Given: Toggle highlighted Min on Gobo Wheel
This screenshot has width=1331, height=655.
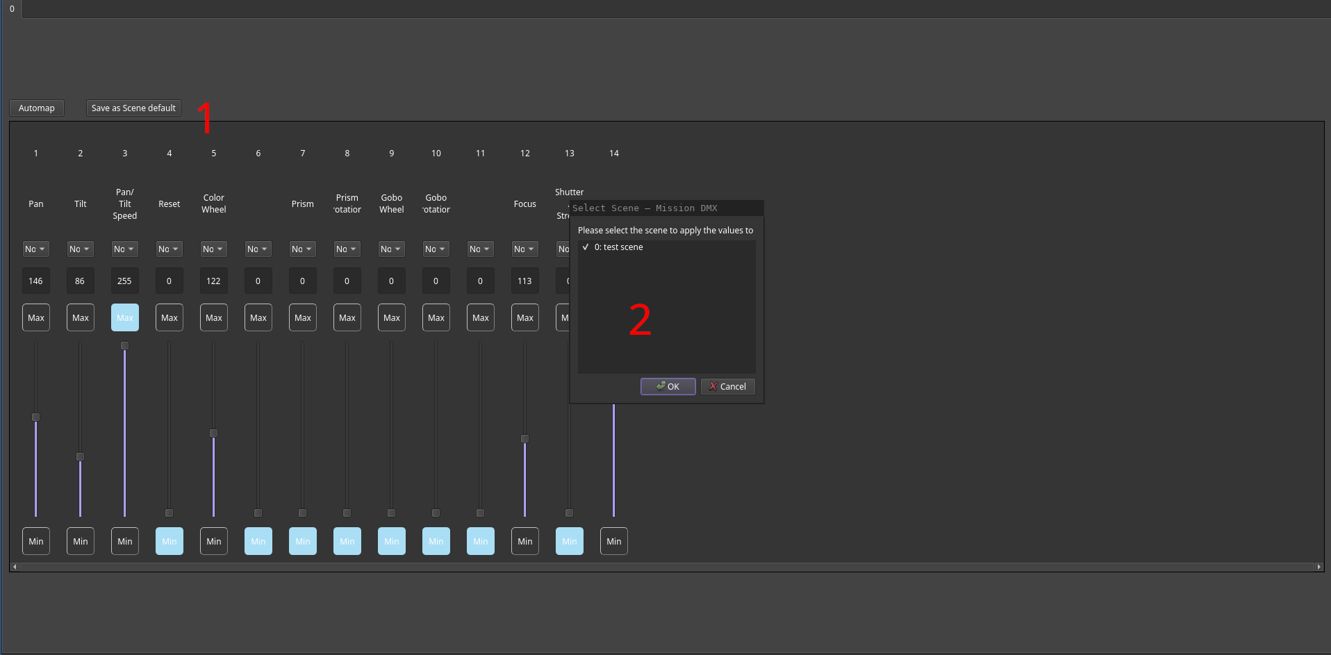Looking at the screenshot, I should pos(392,541).
